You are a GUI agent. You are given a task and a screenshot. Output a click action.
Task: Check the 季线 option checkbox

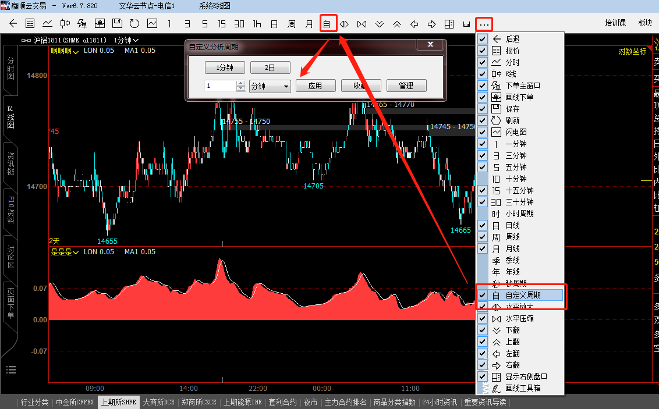pyautogui.click(x=482, y=260)
